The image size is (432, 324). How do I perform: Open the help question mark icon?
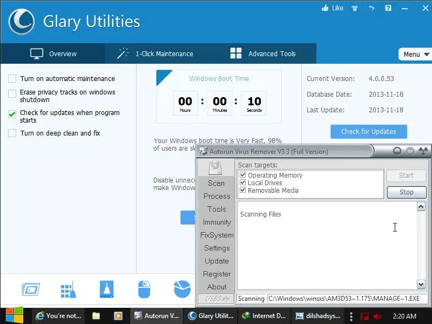click(x=388, y=8)
